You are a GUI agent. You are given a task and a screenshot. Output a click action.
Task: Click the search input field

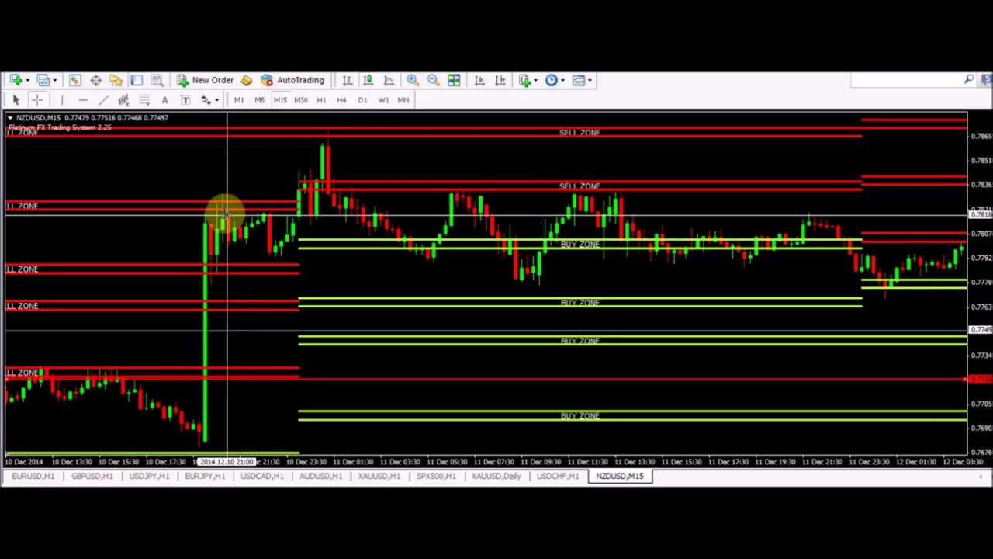[x=906, y=80]
